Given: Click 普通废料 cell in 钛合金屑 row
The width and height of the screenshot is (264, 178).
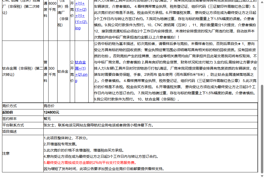Looking at the screenshot, I should pyautogui.click(x=46, y=72).
